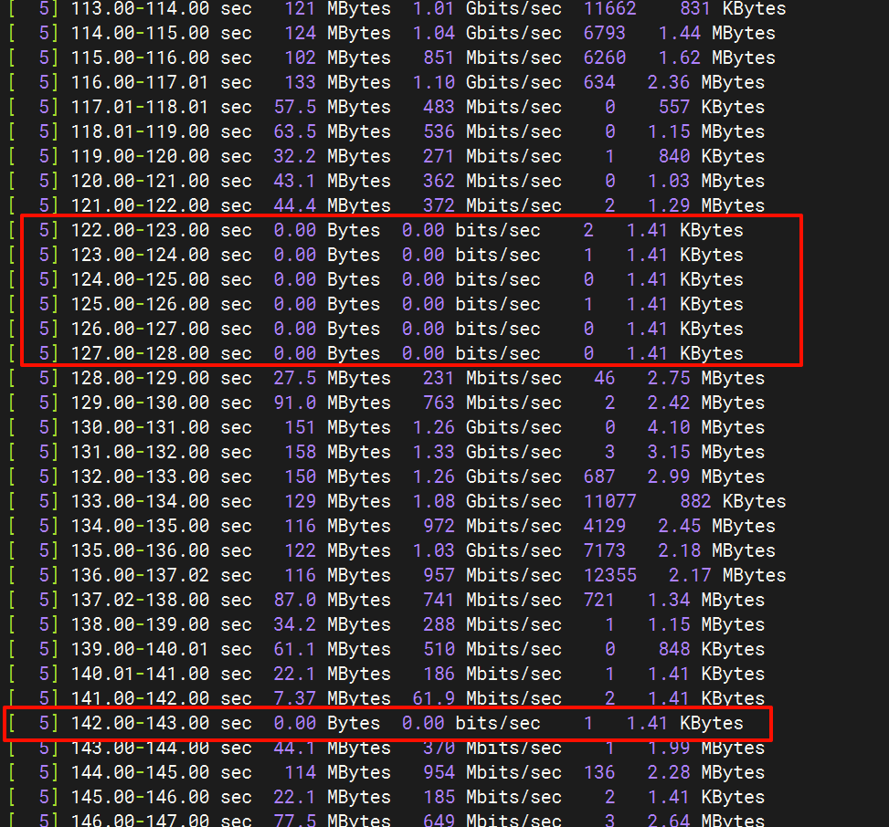Select the 127.00-128.00 interval text
Viewport: 889px width, 827px height.
coord(140,354)
